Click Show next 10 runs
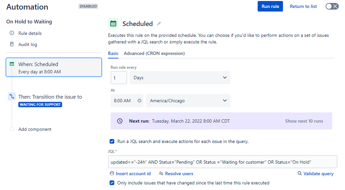 [304, 121]
